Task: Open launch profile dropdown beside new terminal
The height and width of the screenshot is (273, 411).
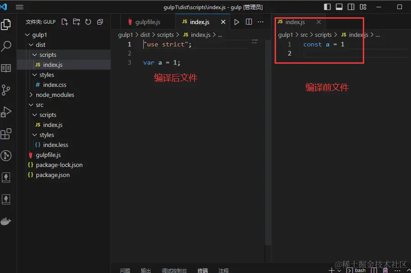Action: point(339,270)
